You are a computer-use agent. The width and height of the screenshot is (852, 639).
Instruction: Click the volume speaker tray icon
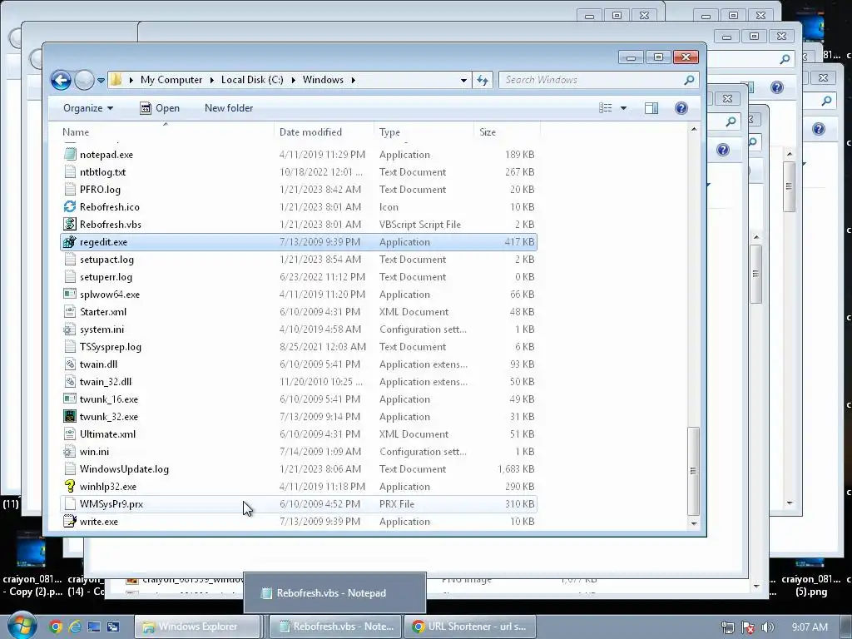click(767, 627)
